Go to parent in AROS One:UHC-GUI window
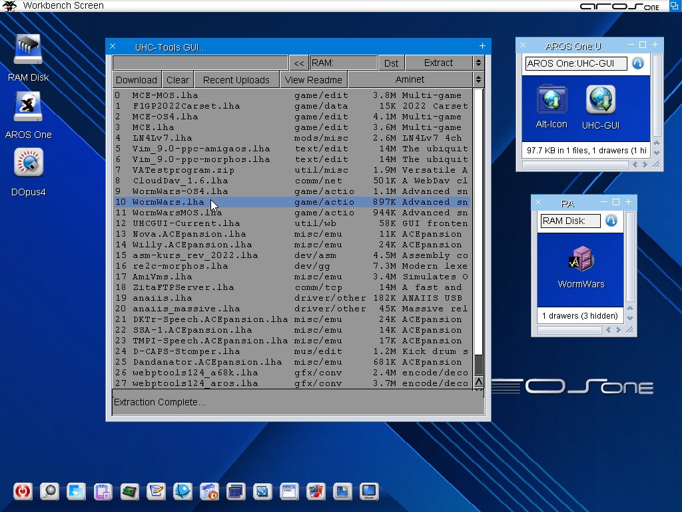The height and width of the screenshot is (512, 682). click(x=637, y=64)
